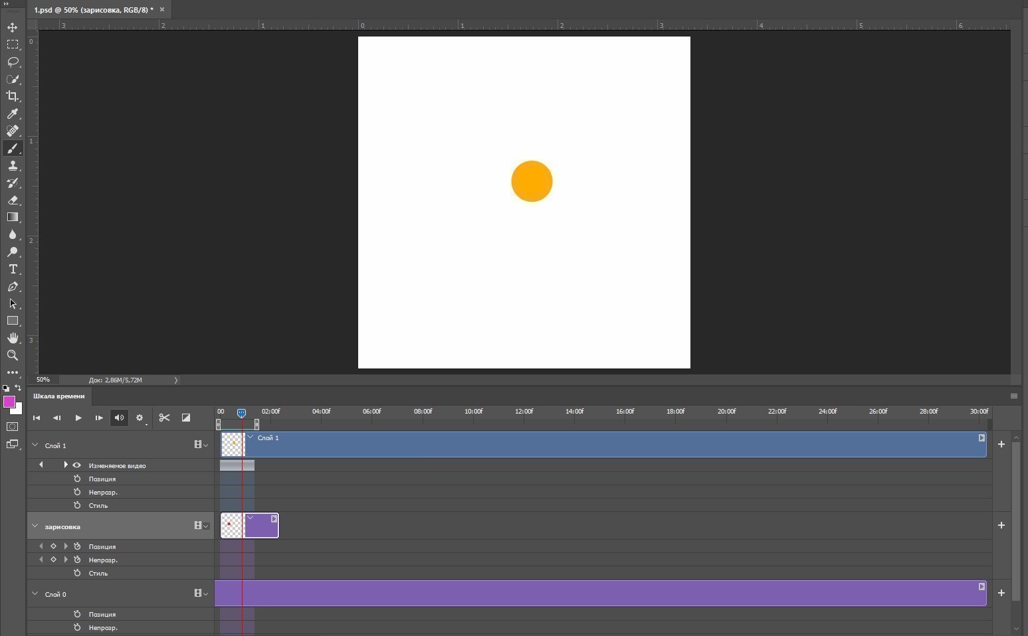
Task: Open the Слой 1 clip options arrow
Action: (981, 438)
